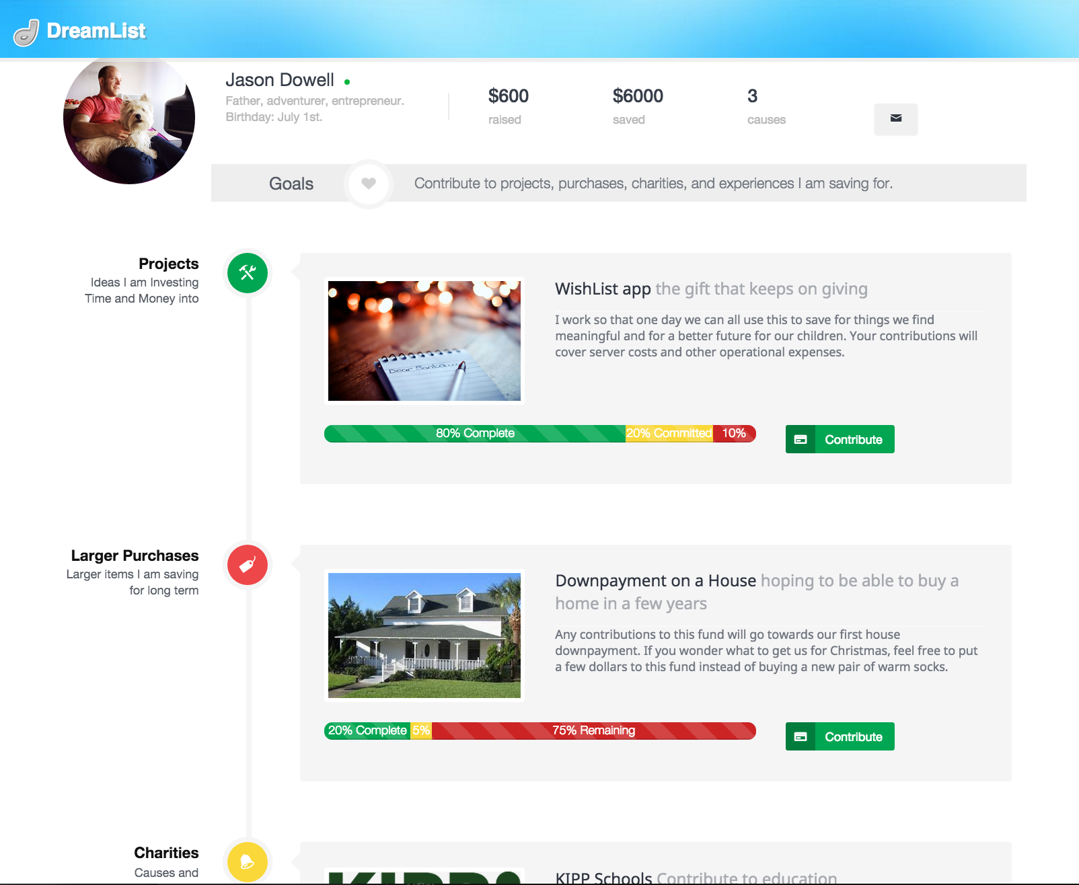Click the green online status dot

click(x=347, y=82)
